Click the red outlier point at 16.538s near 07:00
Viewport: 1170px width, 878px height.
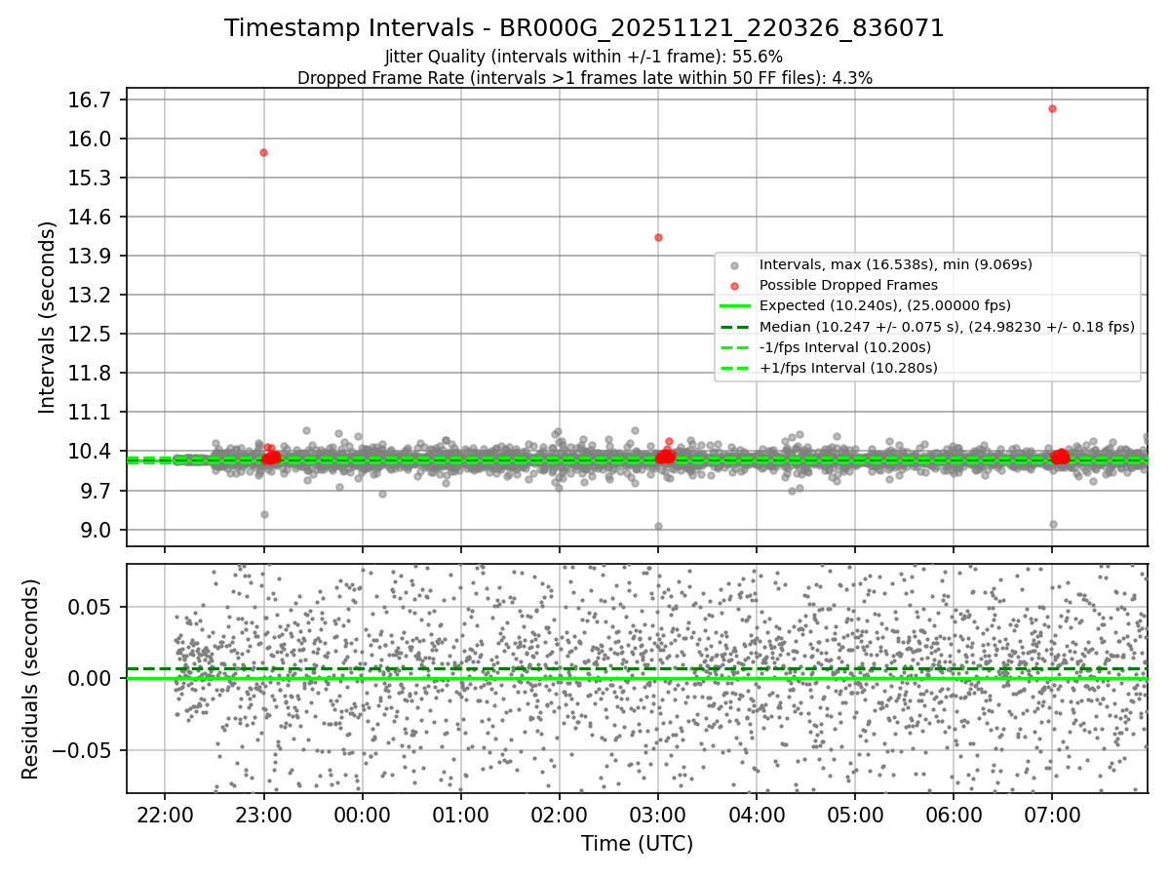pos(1052,108)
